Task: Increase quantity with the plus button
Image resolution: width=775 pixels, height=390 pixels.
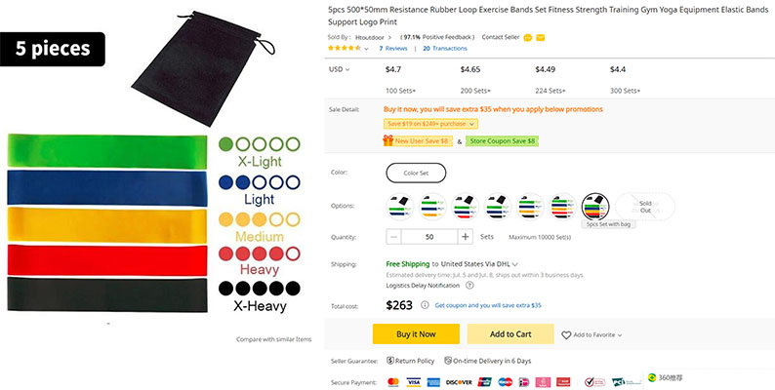Action: click(466, 237)
